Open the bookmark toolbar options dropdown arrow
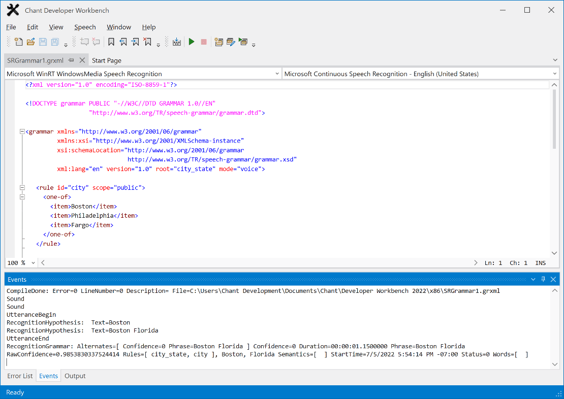The height and width of the screenshot is (399, 564). [158, 45]
